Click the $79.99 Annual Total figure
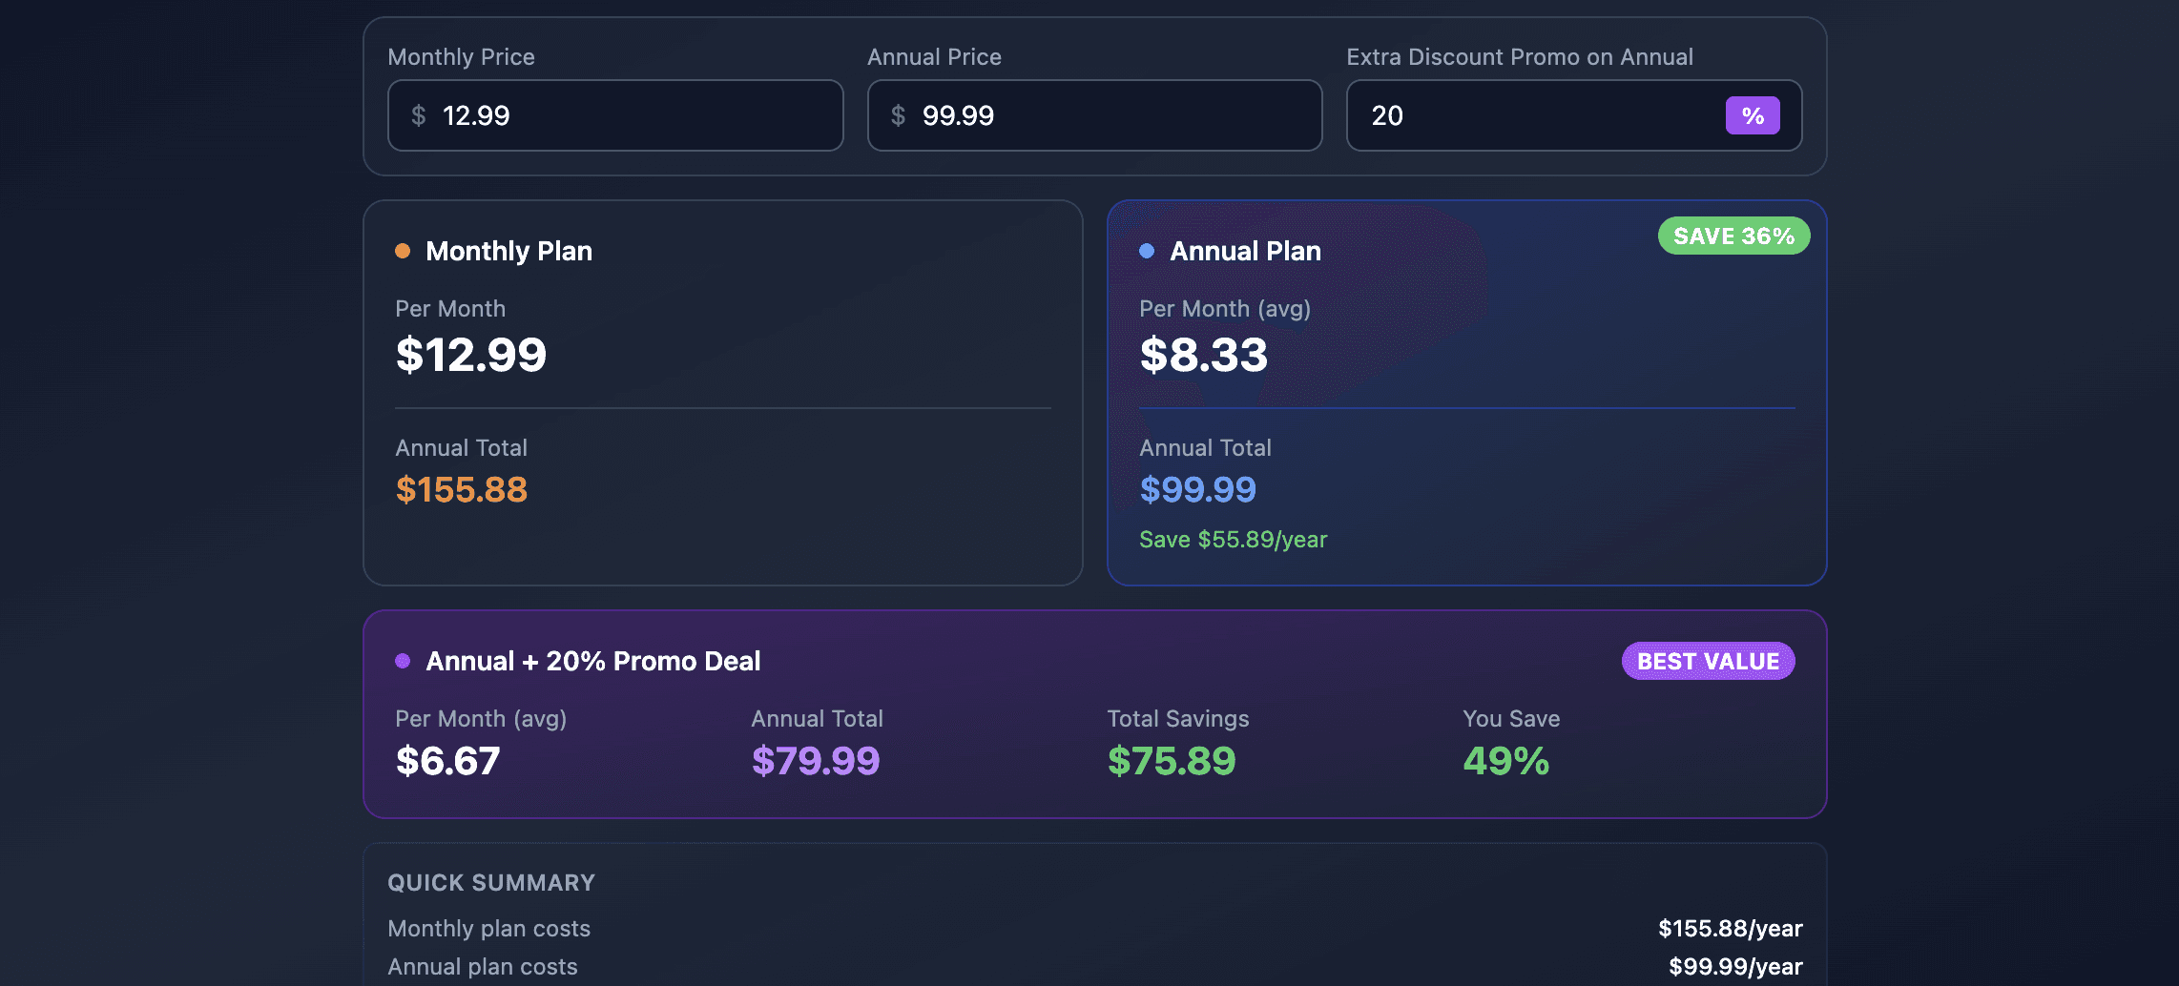The height and width of the screenshot is (986, 2179). [817, 760]
